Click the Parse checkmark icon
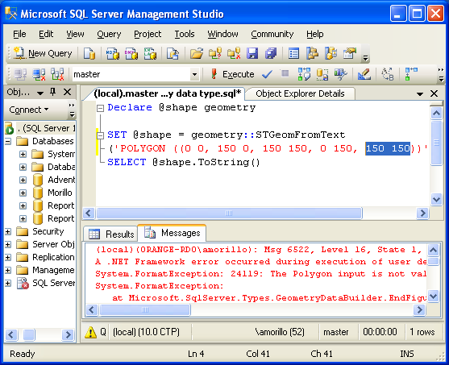 click(x=267, y=75)
